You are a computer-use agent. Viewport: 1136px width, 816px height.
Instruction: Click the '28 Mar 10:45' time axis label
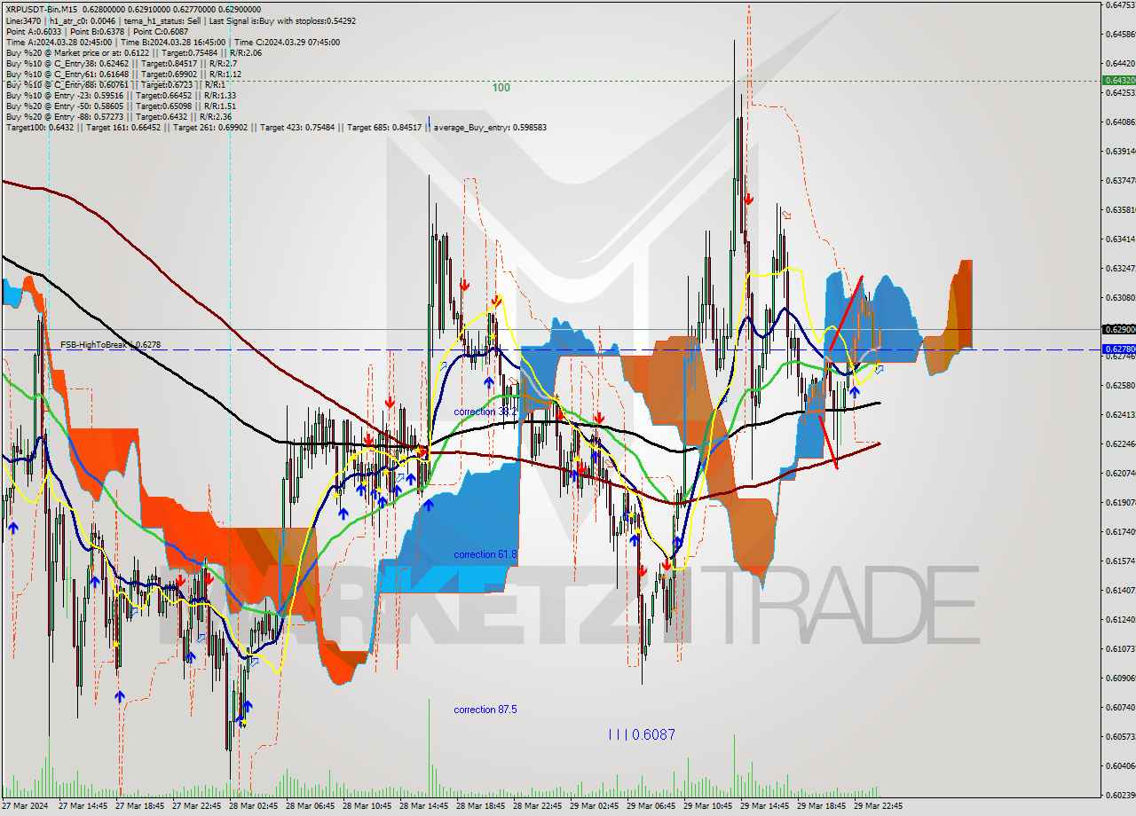click(367, 806)
